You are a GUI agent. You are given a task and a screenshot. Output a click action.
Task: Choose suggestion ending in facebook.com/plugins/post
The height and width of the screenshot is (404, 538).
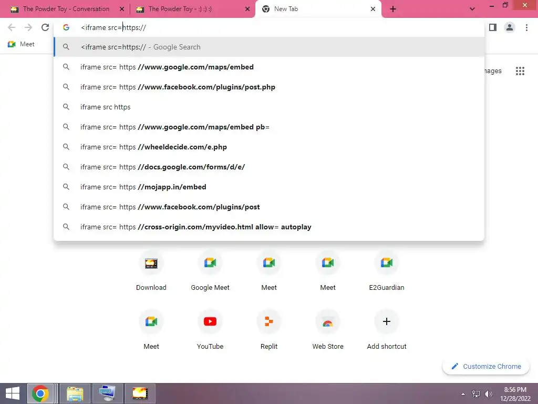click(270, 207)
